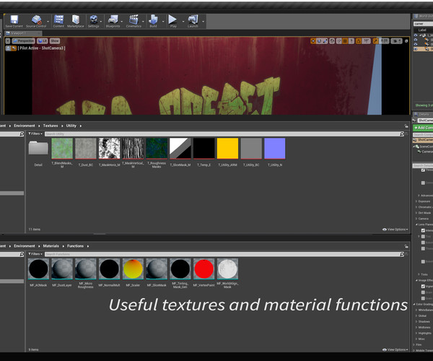Select the MF_Scaler material function thumbnail
The image size is (433, 361).
tap(133, 269)
